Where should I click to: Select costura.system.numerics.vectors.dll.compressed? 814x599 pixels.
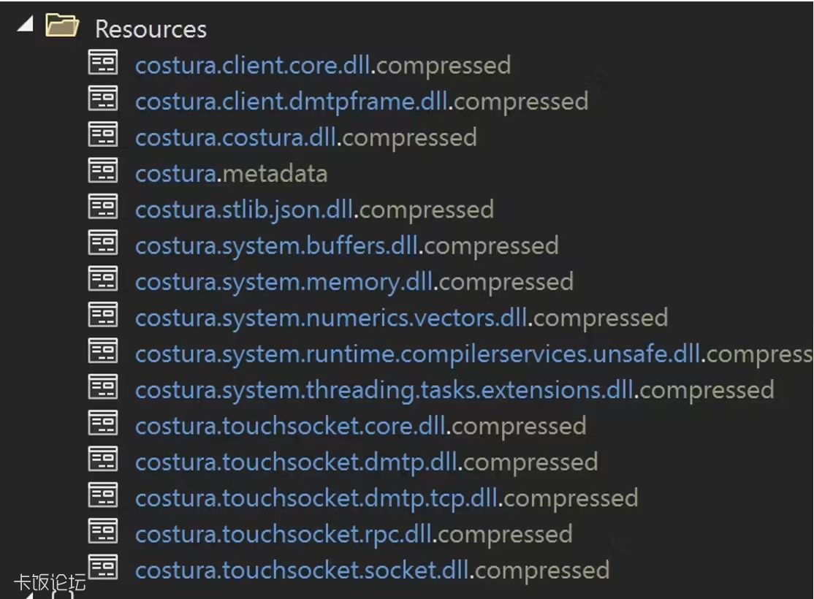coord(401,318)
